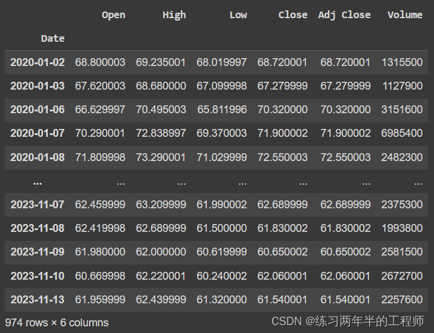Select row index 2020-01-07
Viewport: 434px width, 333px height.
pos(38,133)
